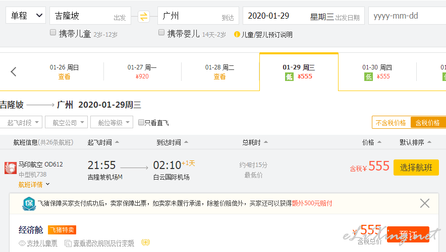Swap departure and arrival cities icon
The width and height of the screenshot is (446, 252).
point(144,16)
